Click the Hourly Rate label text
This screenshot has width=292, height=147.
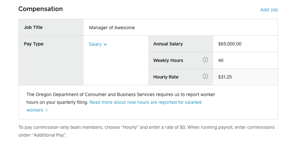point(166,77)
